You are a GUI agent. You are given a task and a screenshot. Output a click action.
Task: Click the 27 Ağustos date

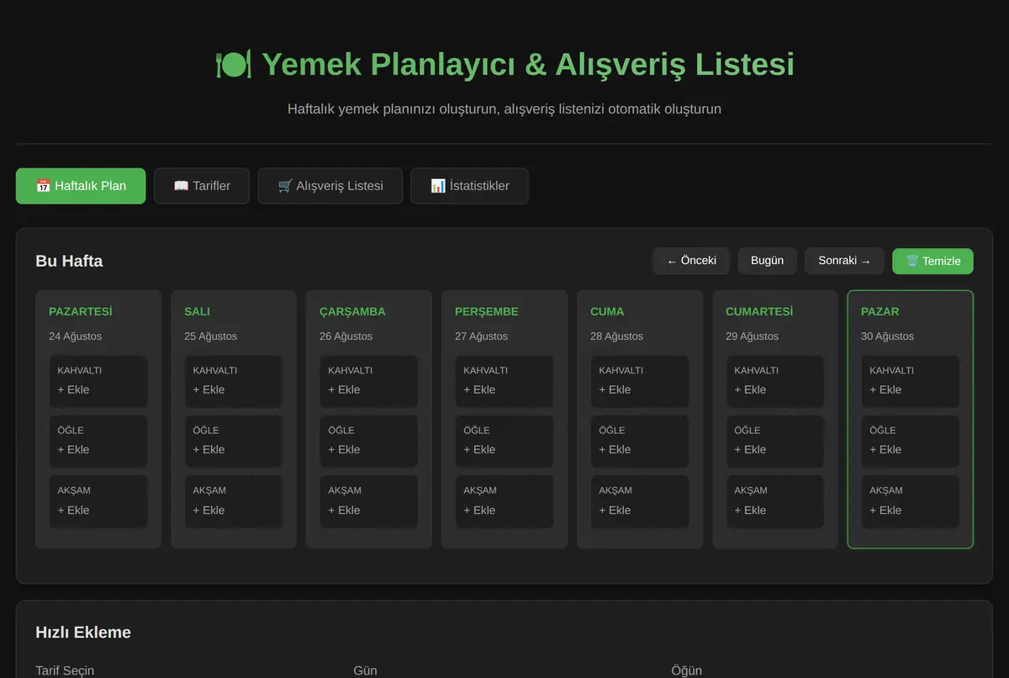[x=482, y=336]
